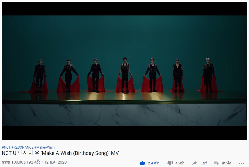Click the save-to-playlist add icon
The width and height of the screenshot is (249, 167).
(216, 163)
